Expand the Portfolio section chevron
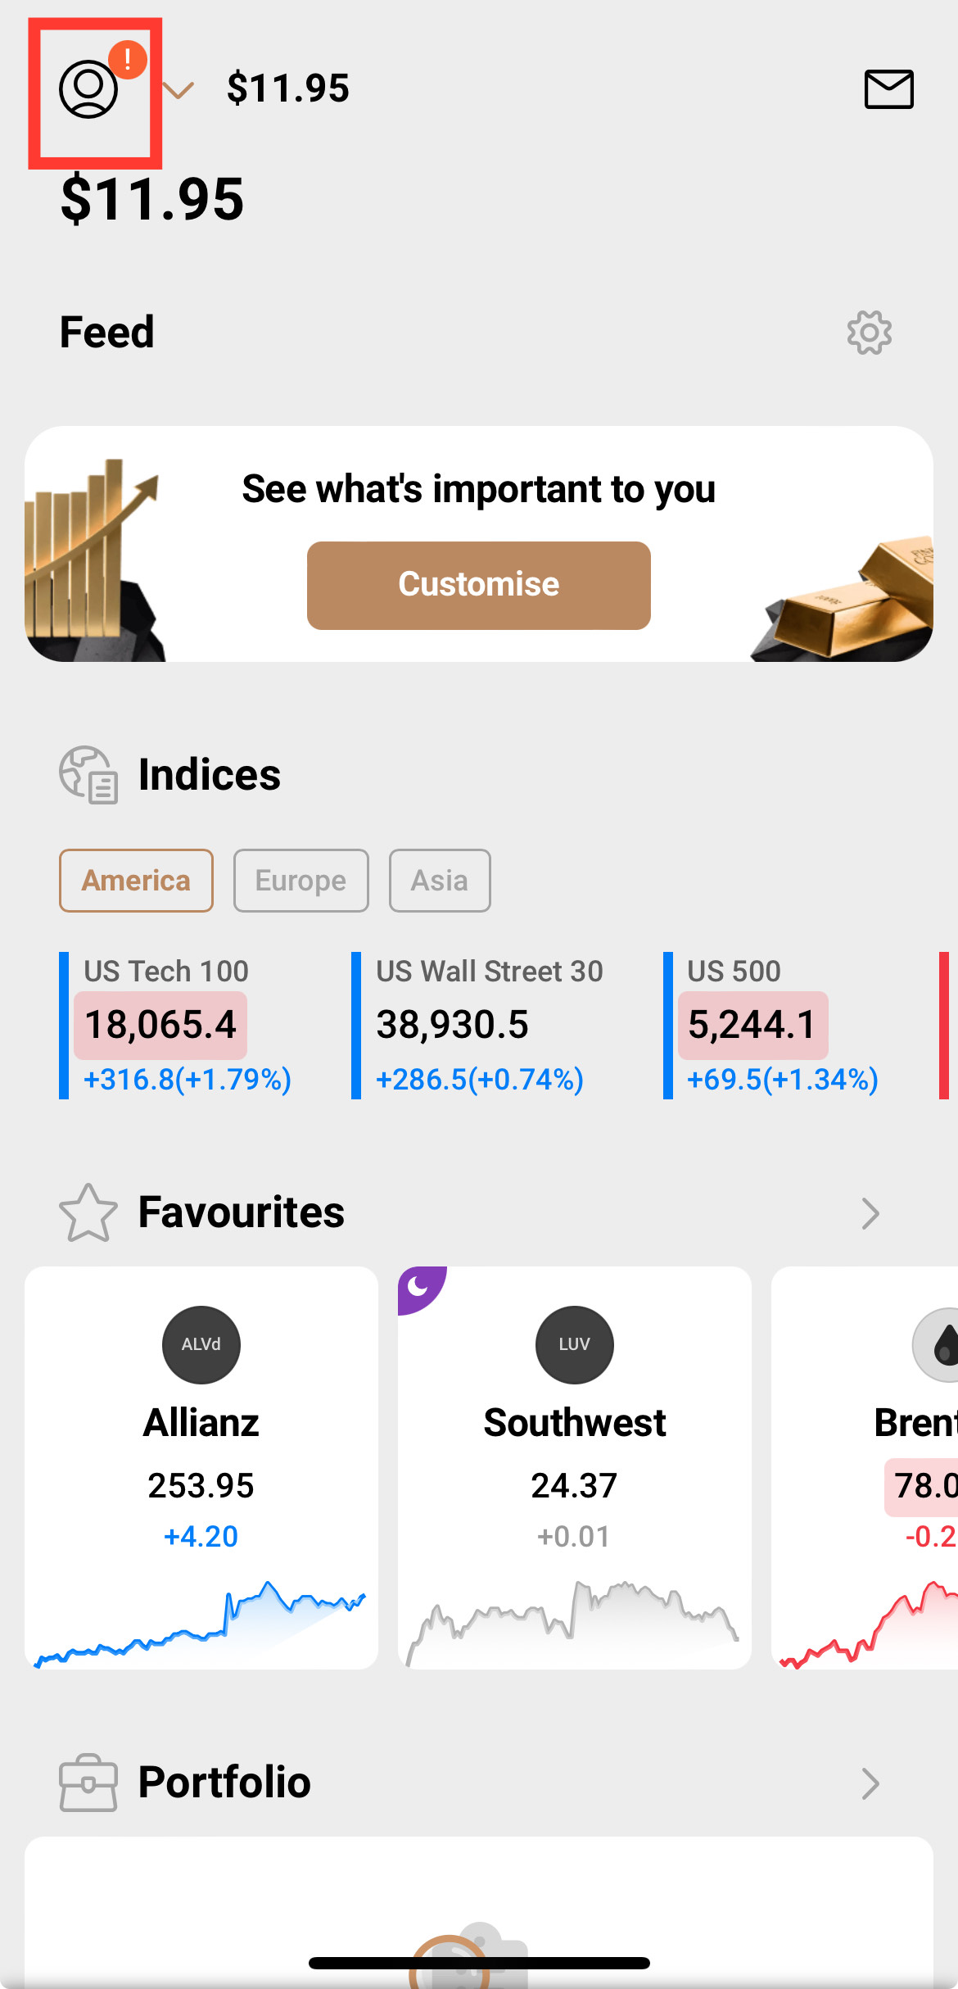Viewport: 958px width, 1989px height. (870, 1783)
